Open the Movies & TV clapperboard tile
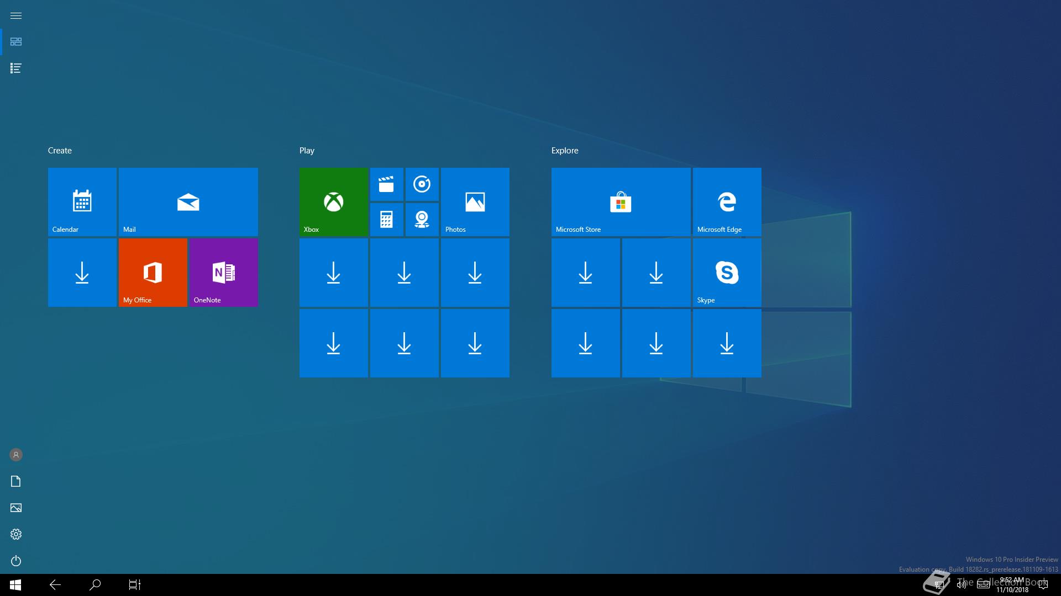The image size is (1061, 596). 387,184
